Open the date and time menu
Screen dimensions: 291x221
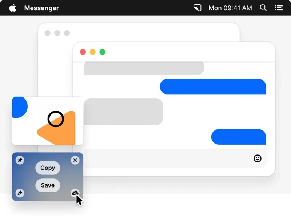[230, 8]
